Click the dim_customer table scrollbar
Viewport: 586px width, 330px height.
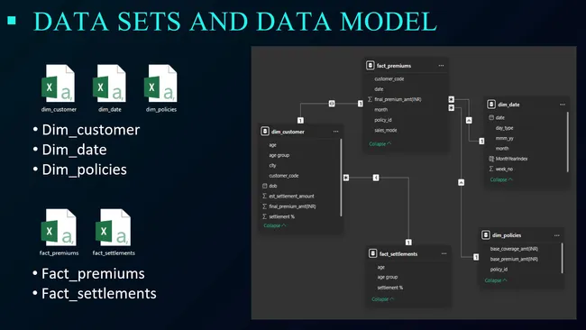(341, 178)
